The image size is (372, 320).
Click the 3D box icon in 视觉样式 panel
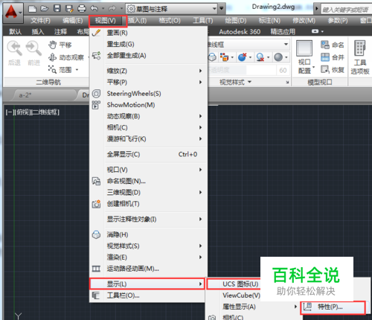[212, 57]
